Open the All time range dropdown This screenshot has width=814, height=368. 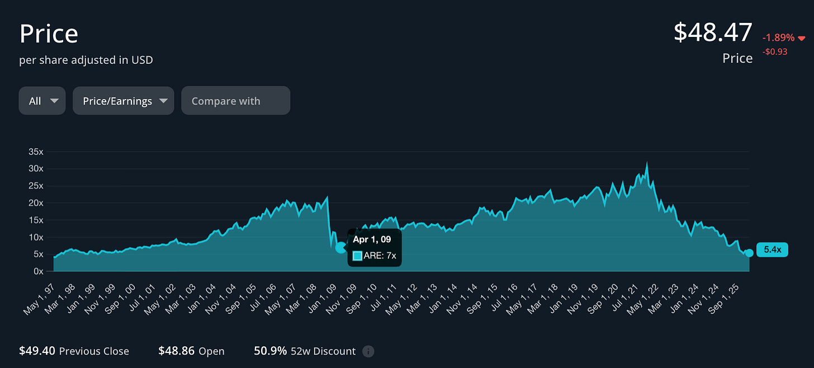tap(42, 101)
